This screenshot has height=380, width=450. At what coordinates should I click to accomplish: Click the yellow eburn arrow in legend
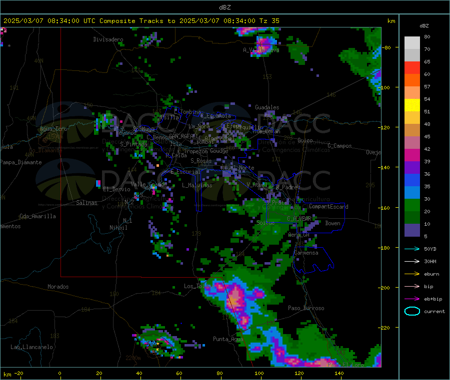click(412, 274)
